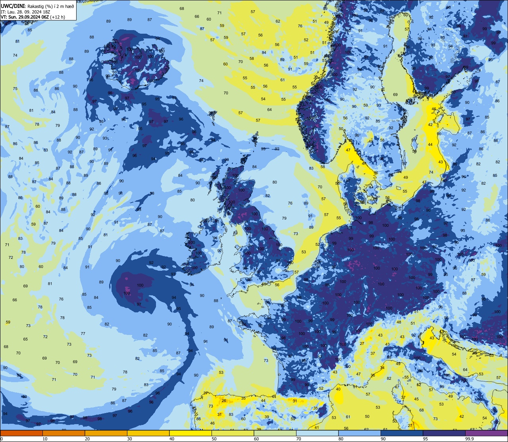Click the legend tick label "40"
The width and height of the screenshot is (508, 442).
pos(172,439)
